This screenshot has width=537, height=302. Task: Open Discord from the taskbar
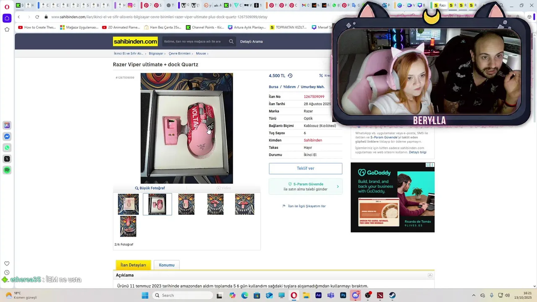356,295
